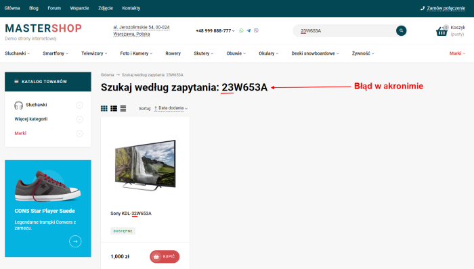Expand Słuchawki category in sidebar
474x269 pixels.
[79, 105]
